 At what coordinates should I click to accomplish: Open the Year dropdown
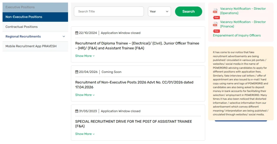pyautogui.click(x=159, y=12)
